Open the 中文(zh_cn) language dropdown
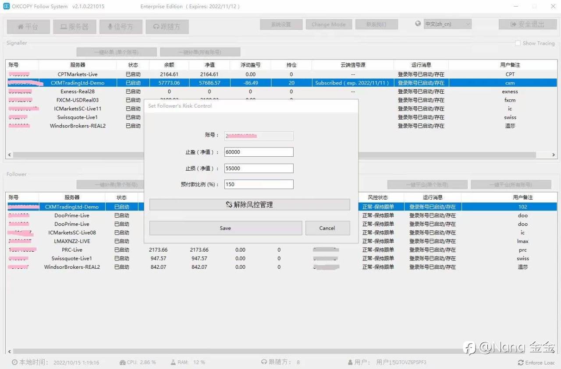Viewport: 561px width, 369px height. pyautogui.click(x=447, y=24)
